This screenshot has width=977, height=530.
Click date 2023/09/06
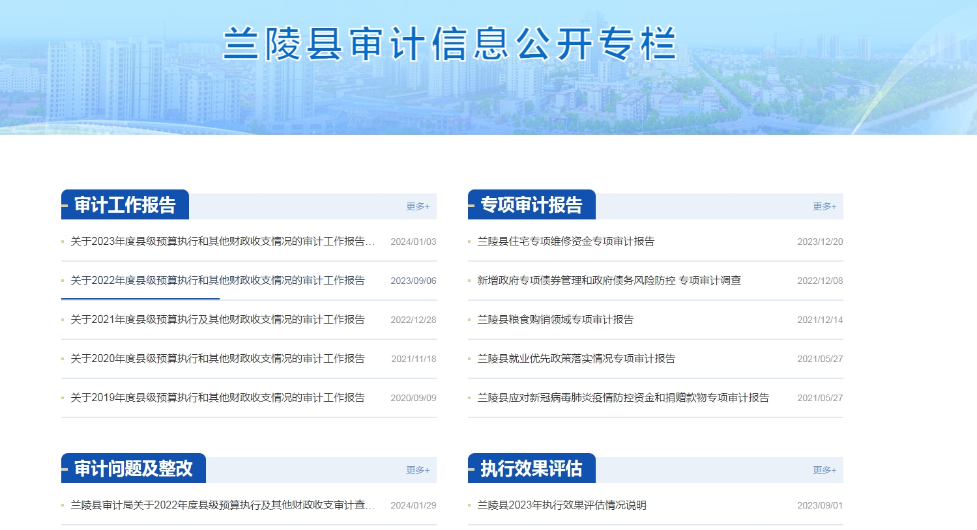[x=413, y=281]
